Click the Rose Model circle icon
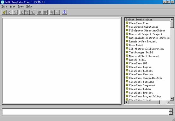 (127, 45)
